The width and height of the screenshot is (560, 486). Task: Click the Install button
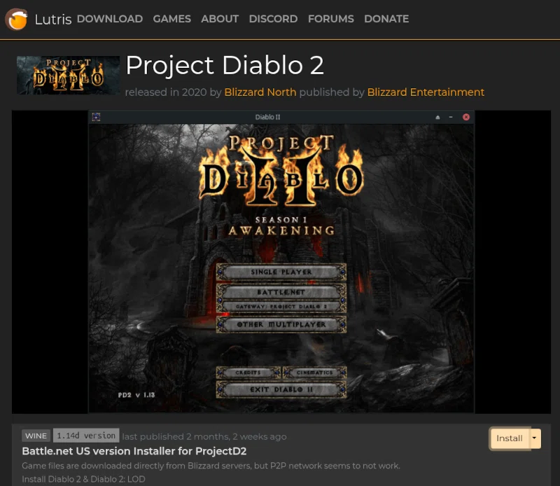(510, 438)
